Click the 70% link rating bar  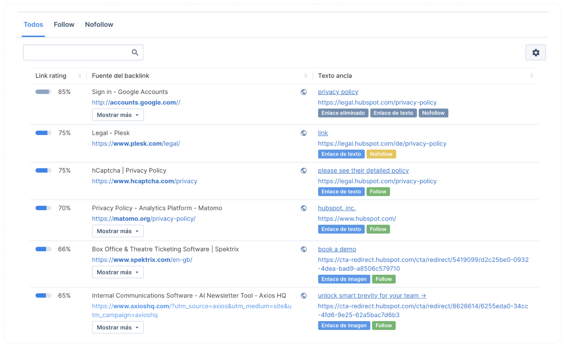click(x=44, y=208)
